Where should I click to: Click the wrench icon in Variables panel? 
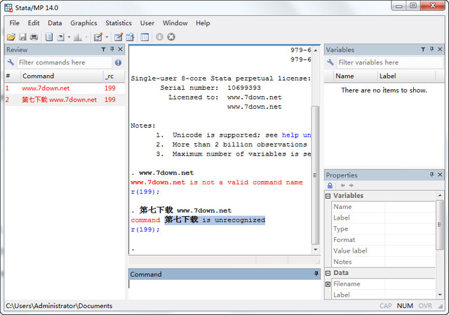(x=330, y=62)
